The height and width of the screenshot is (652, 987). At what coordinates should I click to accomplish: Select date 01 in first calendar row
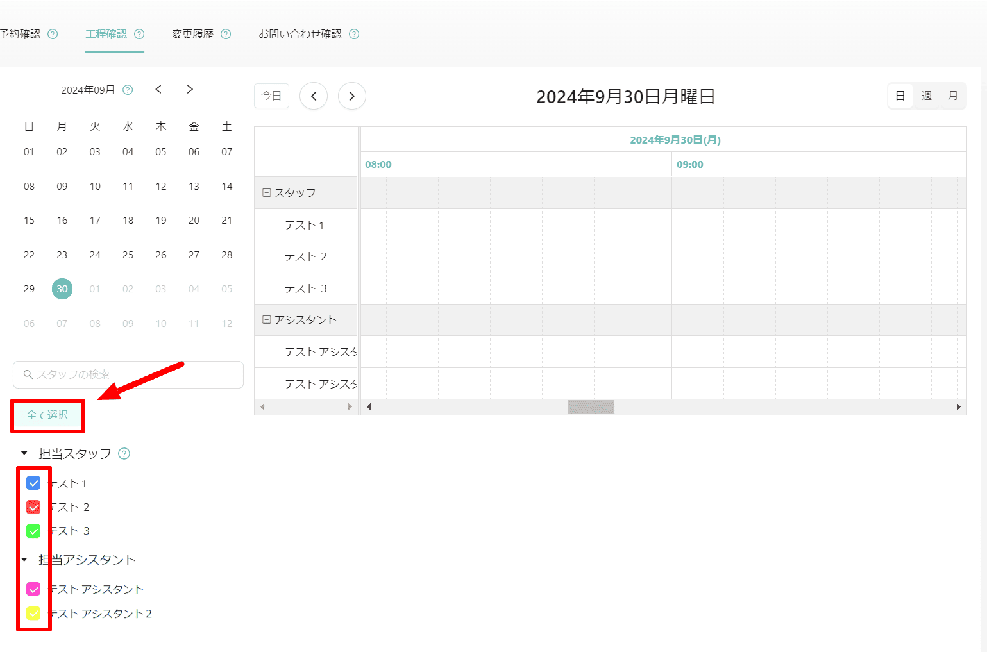[29, 152]
